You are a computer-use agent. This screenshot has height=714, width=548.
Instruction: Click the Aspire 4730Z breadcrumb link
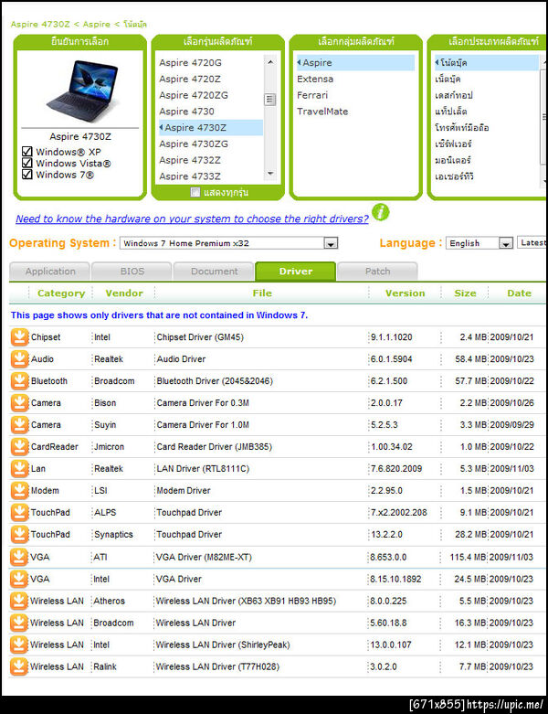point(40,24)
